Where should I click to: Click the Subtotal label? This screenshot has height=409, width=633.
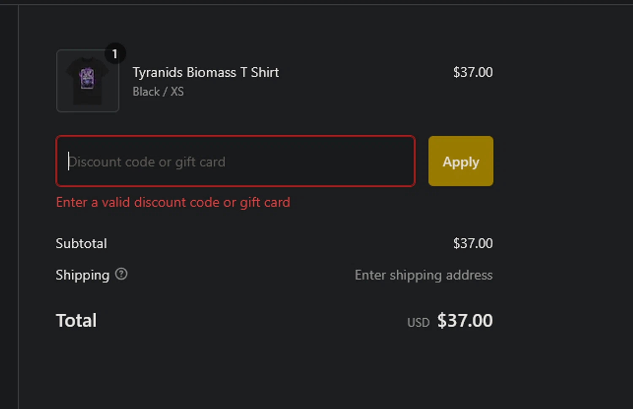point(81,244)
